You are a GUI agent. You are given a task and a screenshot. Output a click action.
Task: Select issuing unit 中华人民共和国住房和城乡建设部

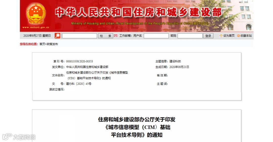[87, 67]
